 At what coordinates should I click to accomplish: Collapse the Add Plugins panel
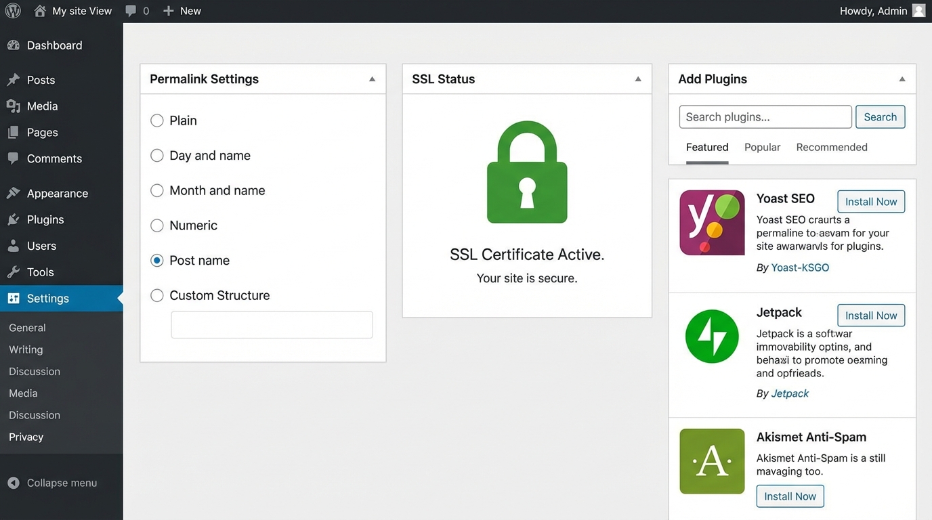[902, 79]
